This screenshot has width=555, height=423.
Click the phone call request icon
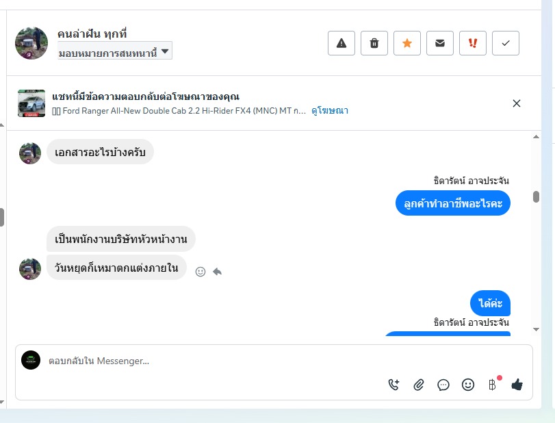(393, 385)
